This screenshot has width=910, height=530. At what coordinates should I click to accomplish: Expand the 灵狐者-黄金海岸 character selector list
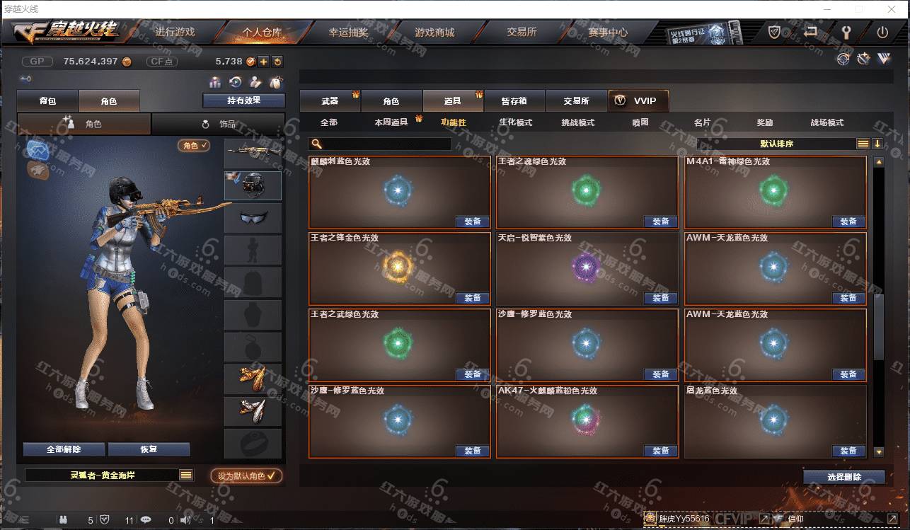(186, 476)
